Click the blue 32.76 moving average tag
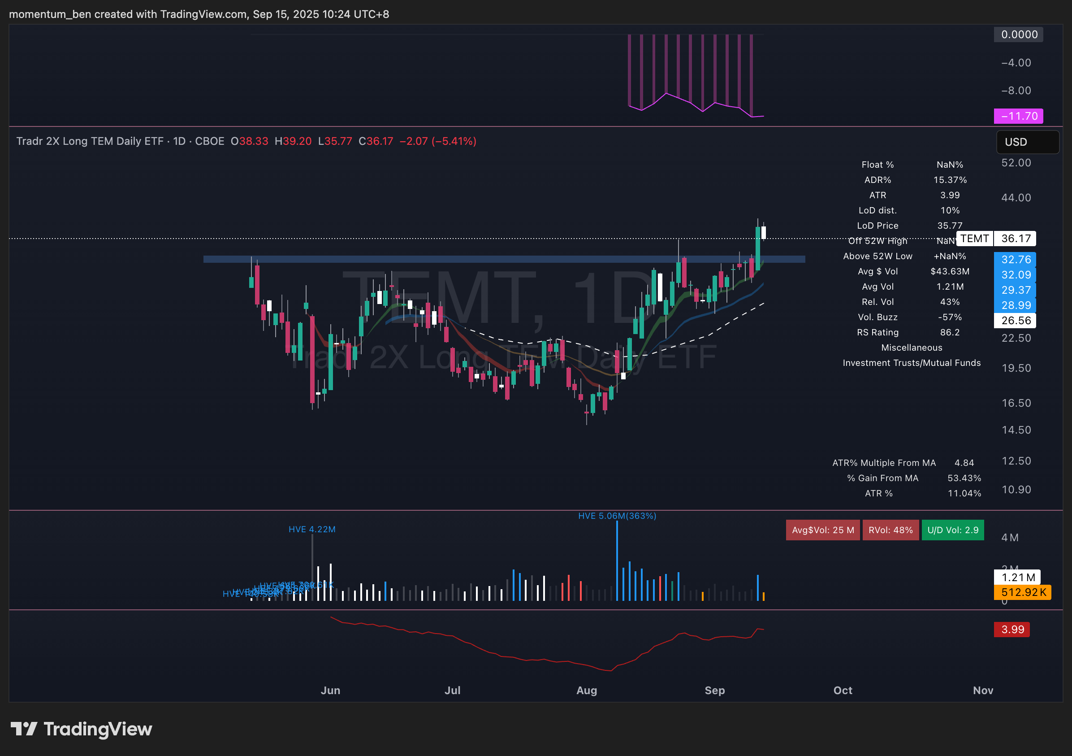 click(1015, 259)
